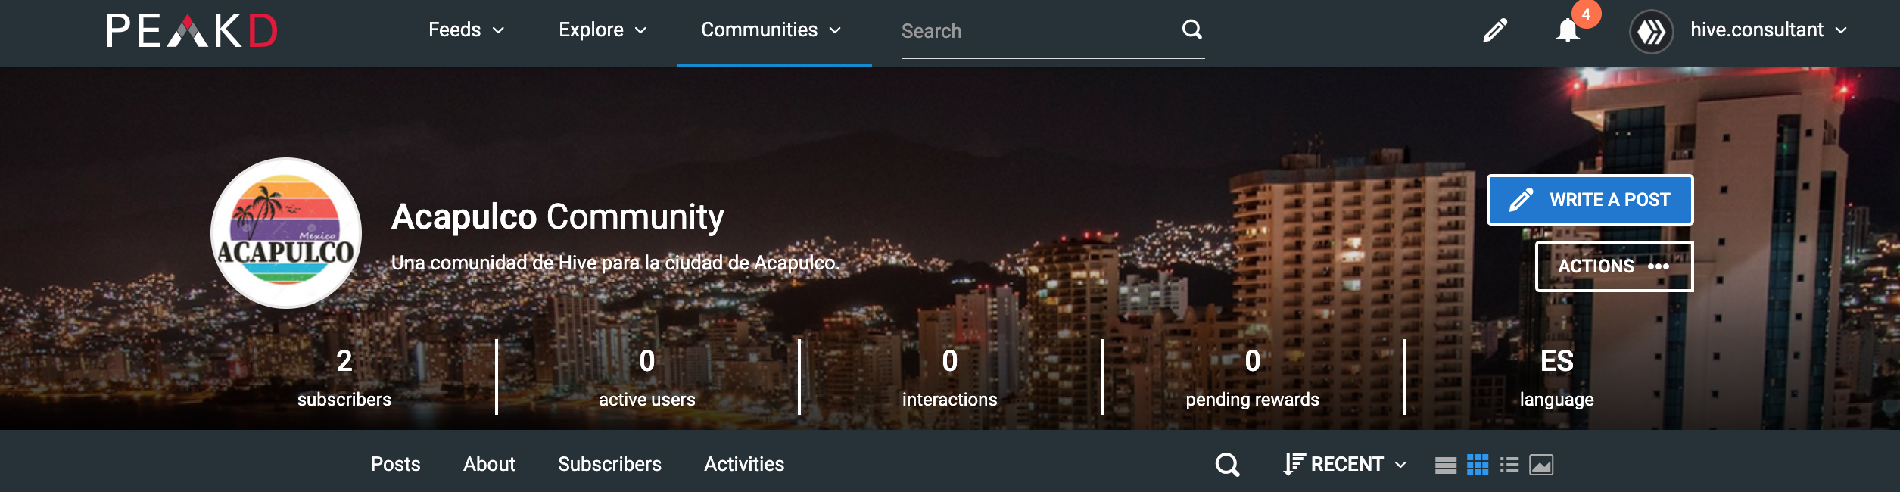Image resolution: width=1900 pixels, height=492 pixels.
Task: Select the grid view layout
Action: click(1477, 465)
